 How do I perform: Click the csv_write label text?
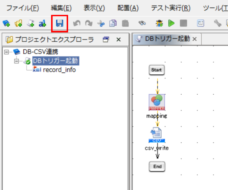click(x=157, y=148)
